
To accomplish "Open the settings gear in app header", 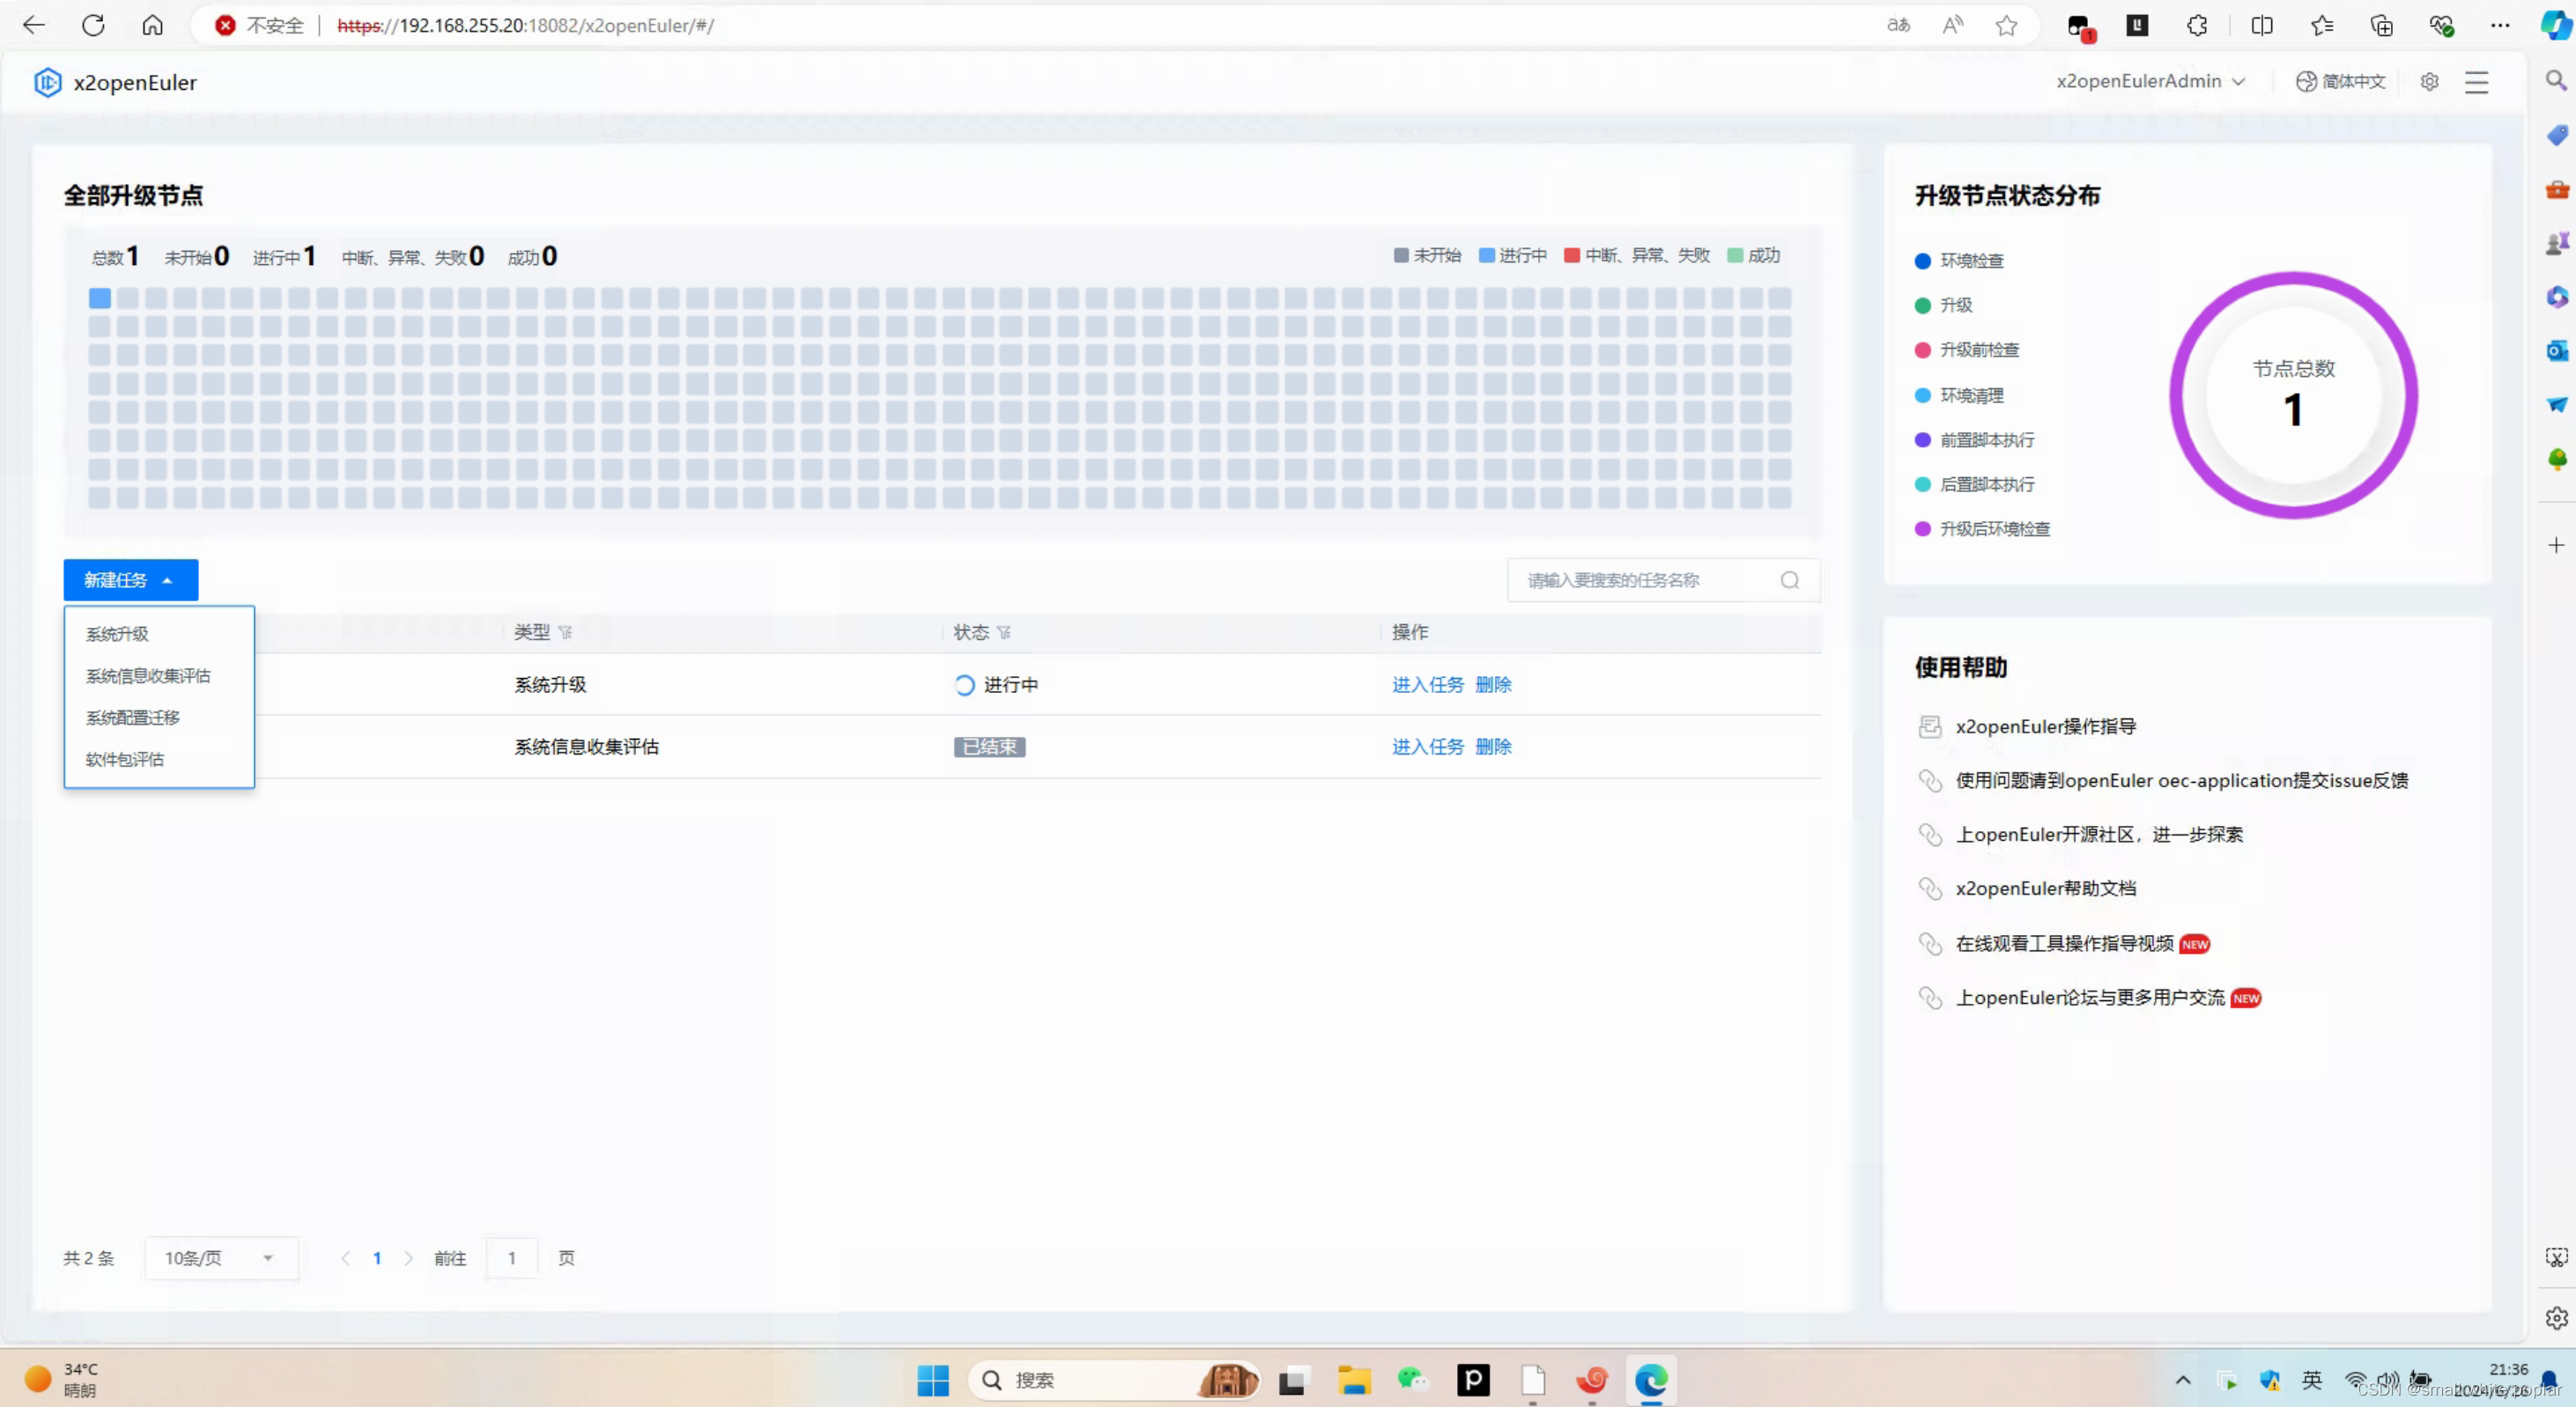I will (x=2429, y=82).
